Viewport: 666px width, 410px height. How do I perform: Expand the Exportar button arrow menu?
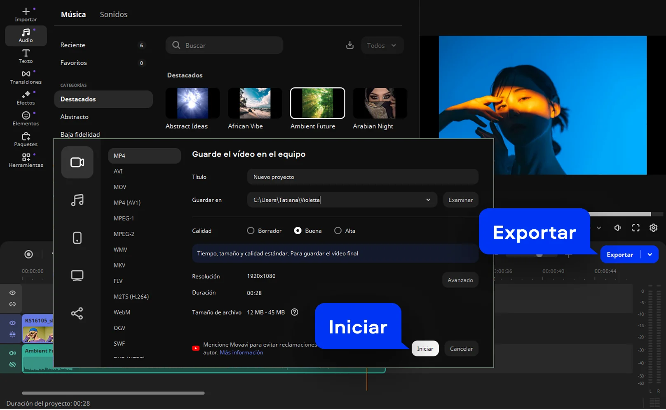pyautogui.click(x=650, y=255)
